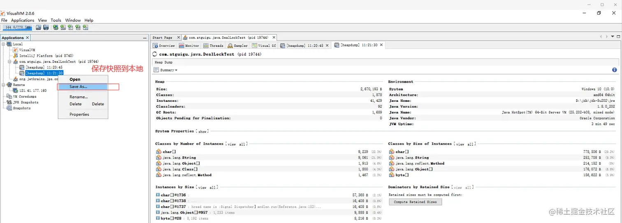Close the Applications panel tab
The height and width of the screenshot is (223, 622).
[x=27, y=38]
